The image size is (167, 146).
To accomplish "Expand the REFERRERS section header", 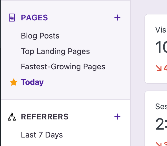I will point(45,117).
